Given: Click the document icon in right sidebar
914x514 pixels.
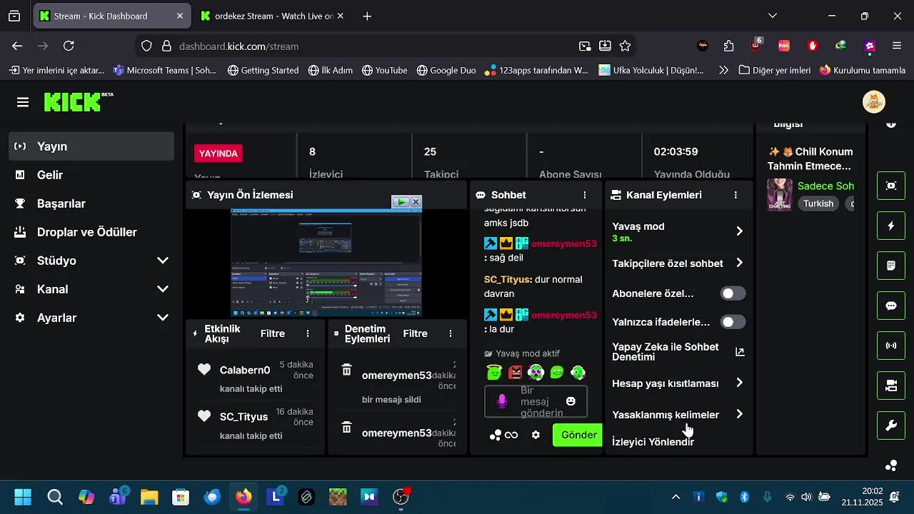Looking at the screenshot, I should pos(891,266).
